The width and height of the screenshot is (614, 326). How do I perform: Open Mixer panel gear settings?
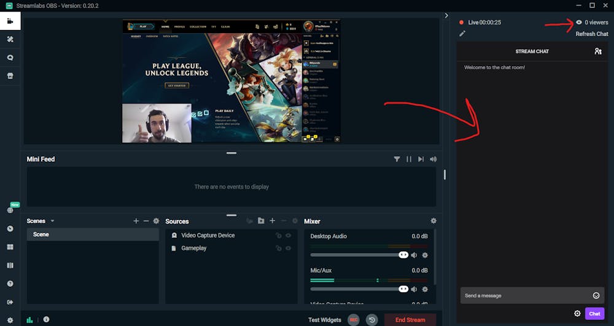(433, 221)
